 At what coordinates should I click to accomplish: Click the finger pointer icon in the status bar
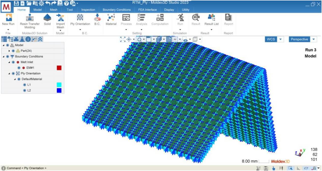274,168
